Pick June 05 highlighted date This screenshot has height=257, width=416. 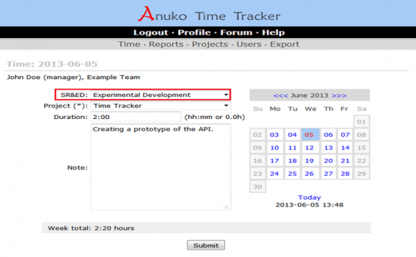tap(309, 135)
